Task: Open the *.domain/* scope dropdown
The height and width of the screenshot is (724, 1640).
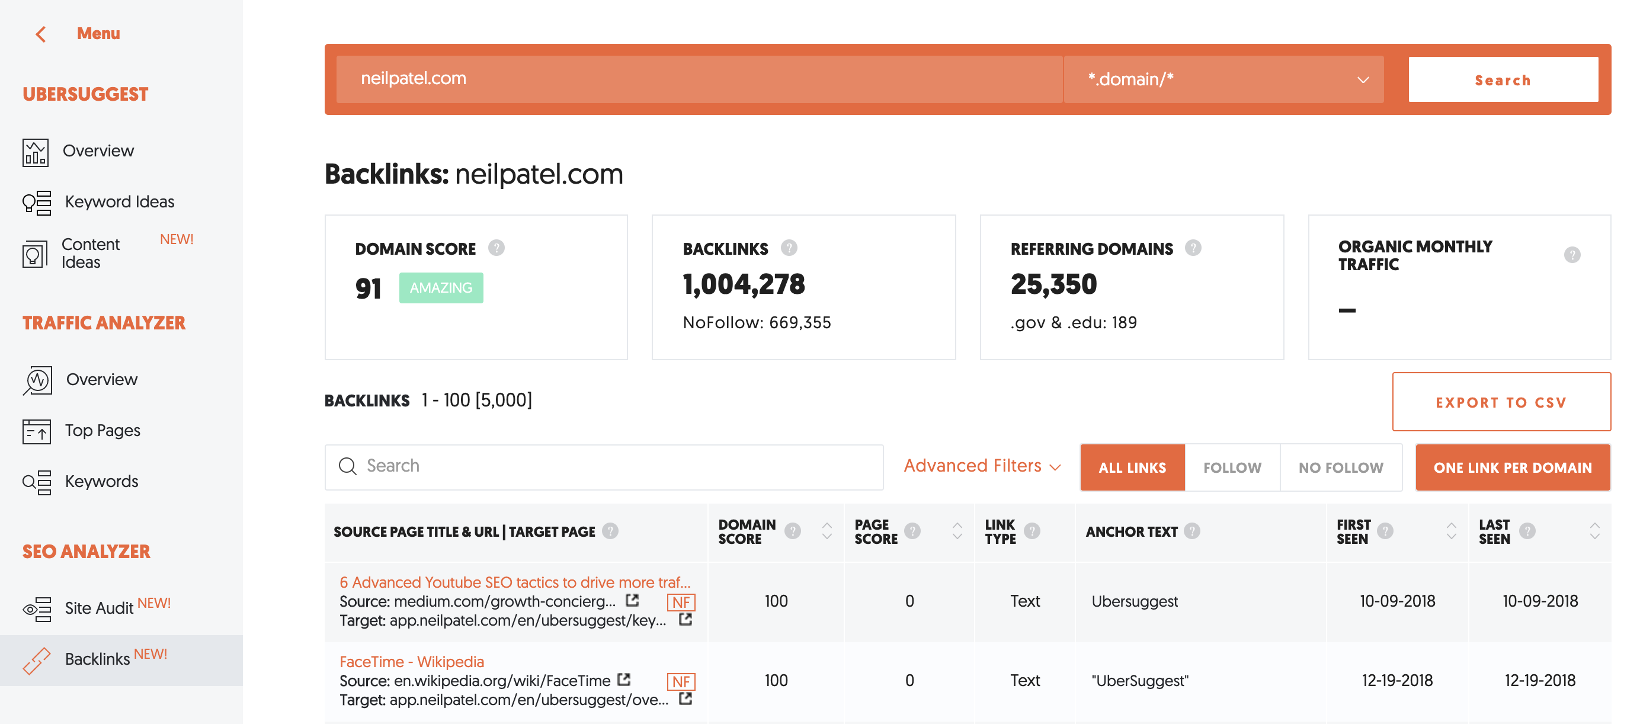Action: 1223,79
